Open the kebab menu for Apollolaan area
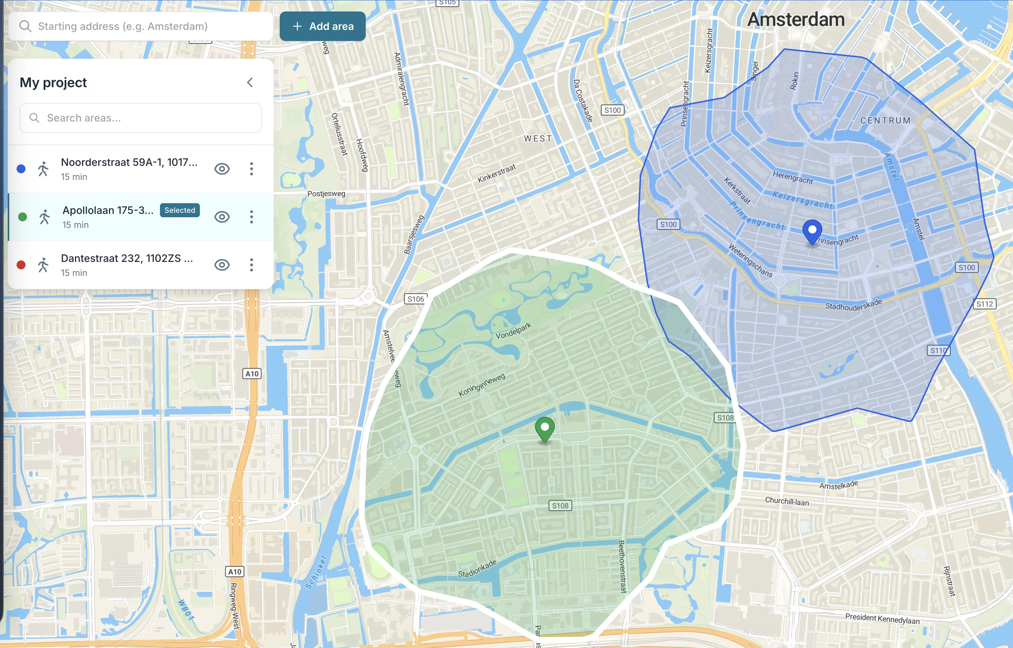Viewport: 1013px width, 648px height. point(251,216)
